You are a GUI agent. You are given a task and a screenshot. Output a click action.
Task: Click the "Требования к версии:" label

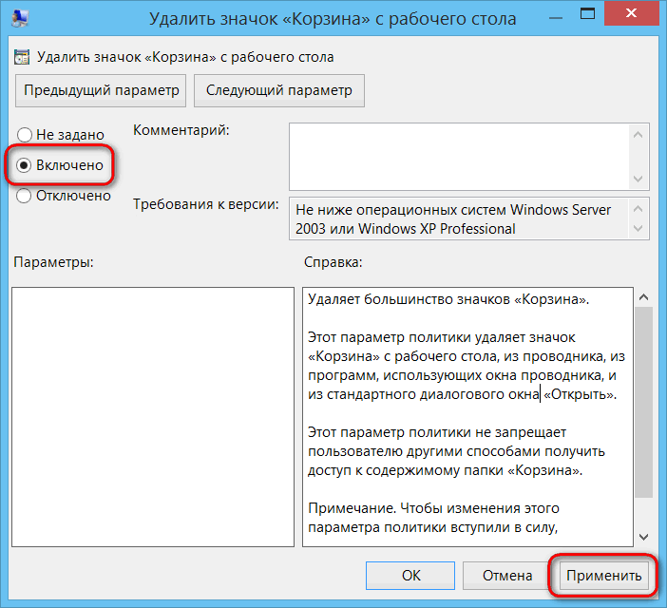click(206, 204)
